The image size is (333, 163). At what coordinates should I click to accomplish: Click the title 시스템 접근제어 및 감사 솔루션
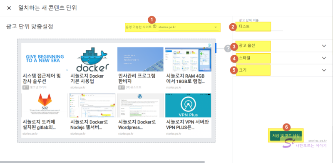click(42, 78)
